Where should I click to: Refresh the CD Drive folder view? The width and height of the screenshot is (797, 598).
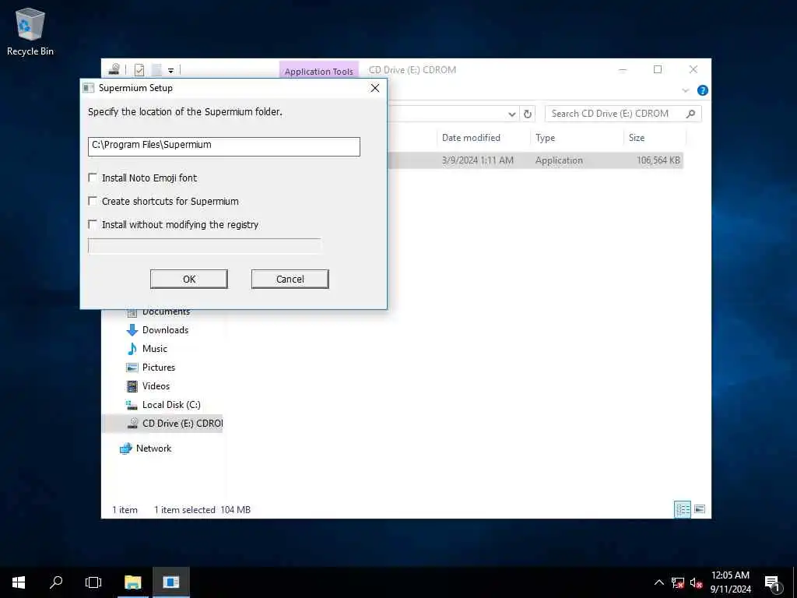528,114
